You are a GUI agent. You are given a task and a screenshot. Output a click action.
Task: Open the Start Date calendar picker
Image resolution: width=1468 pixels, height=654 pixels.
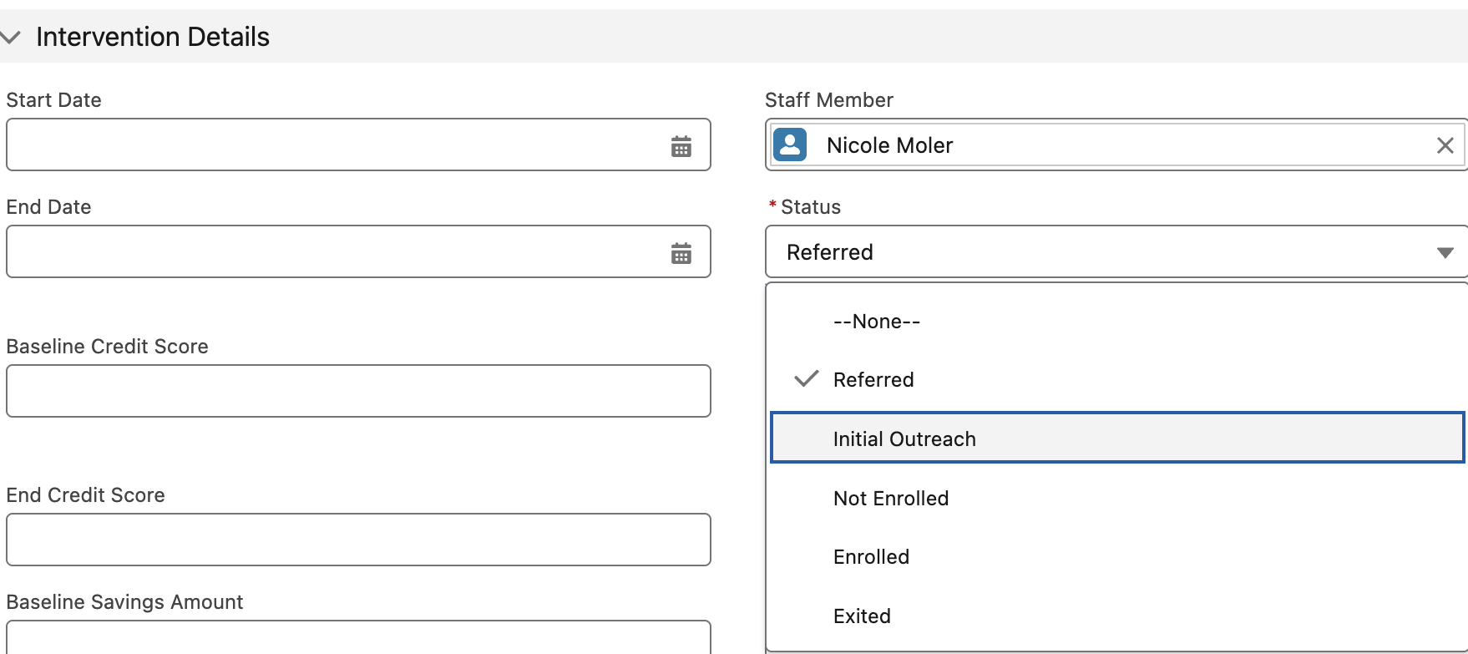pos(681,146)
